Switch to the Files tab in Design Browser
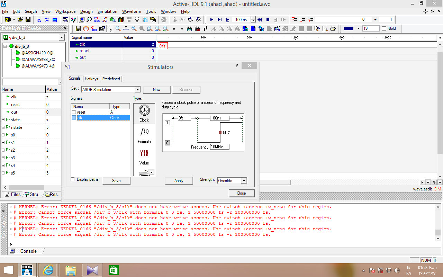The height and width of the screenshot is (277, 443). pos(13,194)
